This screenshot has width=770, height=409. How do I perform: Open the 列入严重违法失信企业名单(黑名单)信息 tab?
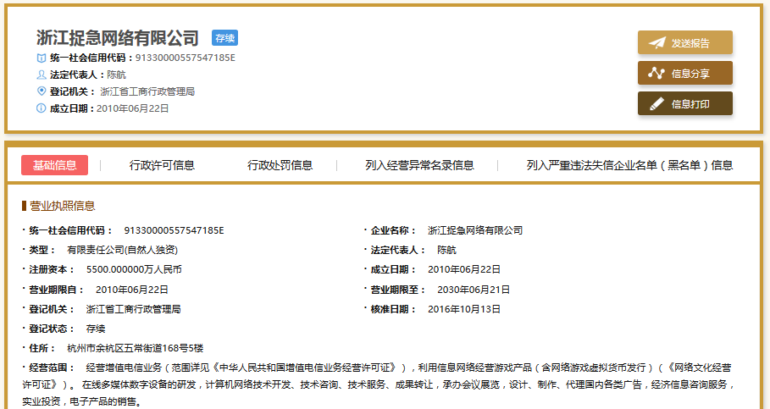pyautogui.click(x=629, y=165)
